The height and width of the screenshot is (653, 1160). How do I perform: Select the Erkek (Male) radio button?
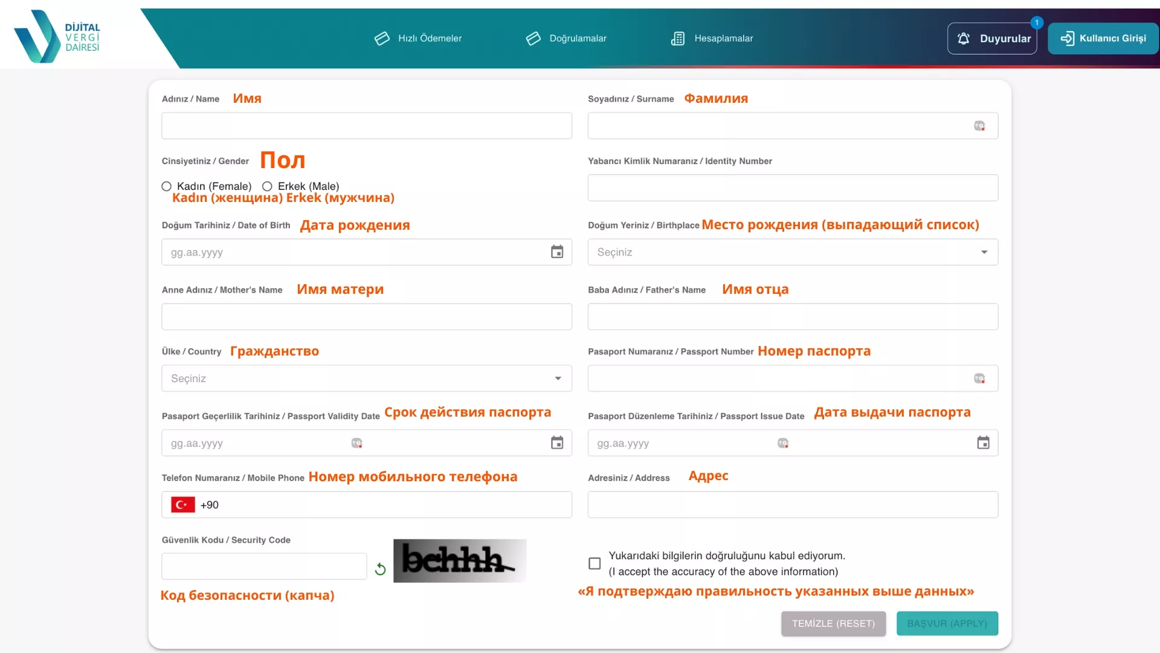[267, 186]
